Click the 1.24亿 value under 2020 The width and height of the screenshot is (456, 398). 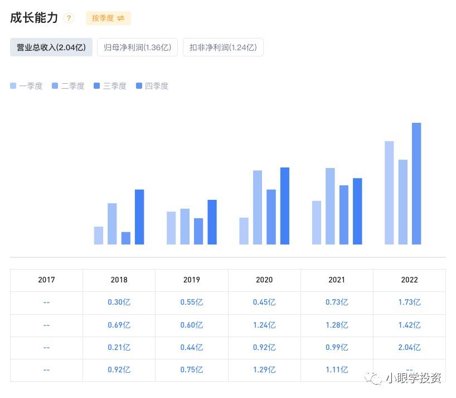264,325
